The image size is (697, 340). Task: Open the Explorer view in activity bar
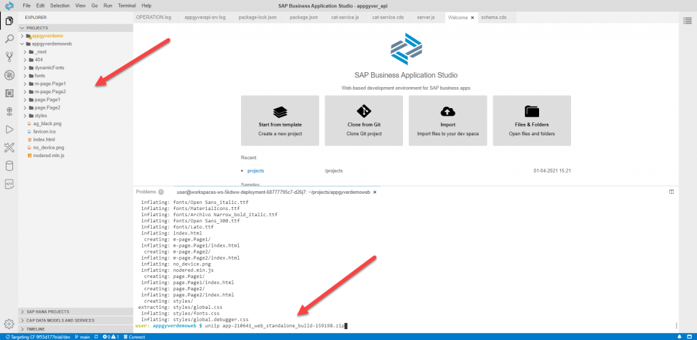9,21
